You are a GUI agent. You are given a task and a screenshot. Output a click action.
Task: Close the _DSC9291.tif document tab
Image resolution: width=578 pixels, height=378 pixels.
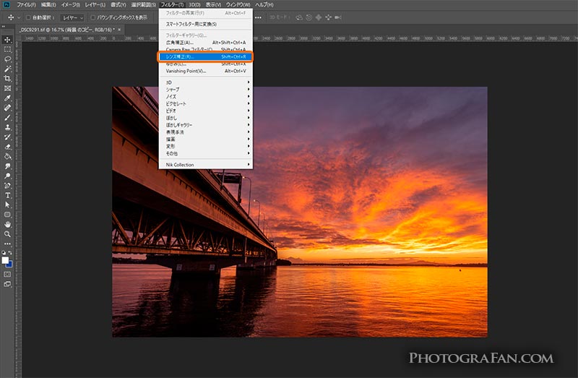point(119,30)
